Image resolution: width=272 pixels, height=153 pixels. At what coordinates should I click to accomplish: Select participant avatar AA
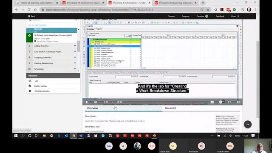109,146
